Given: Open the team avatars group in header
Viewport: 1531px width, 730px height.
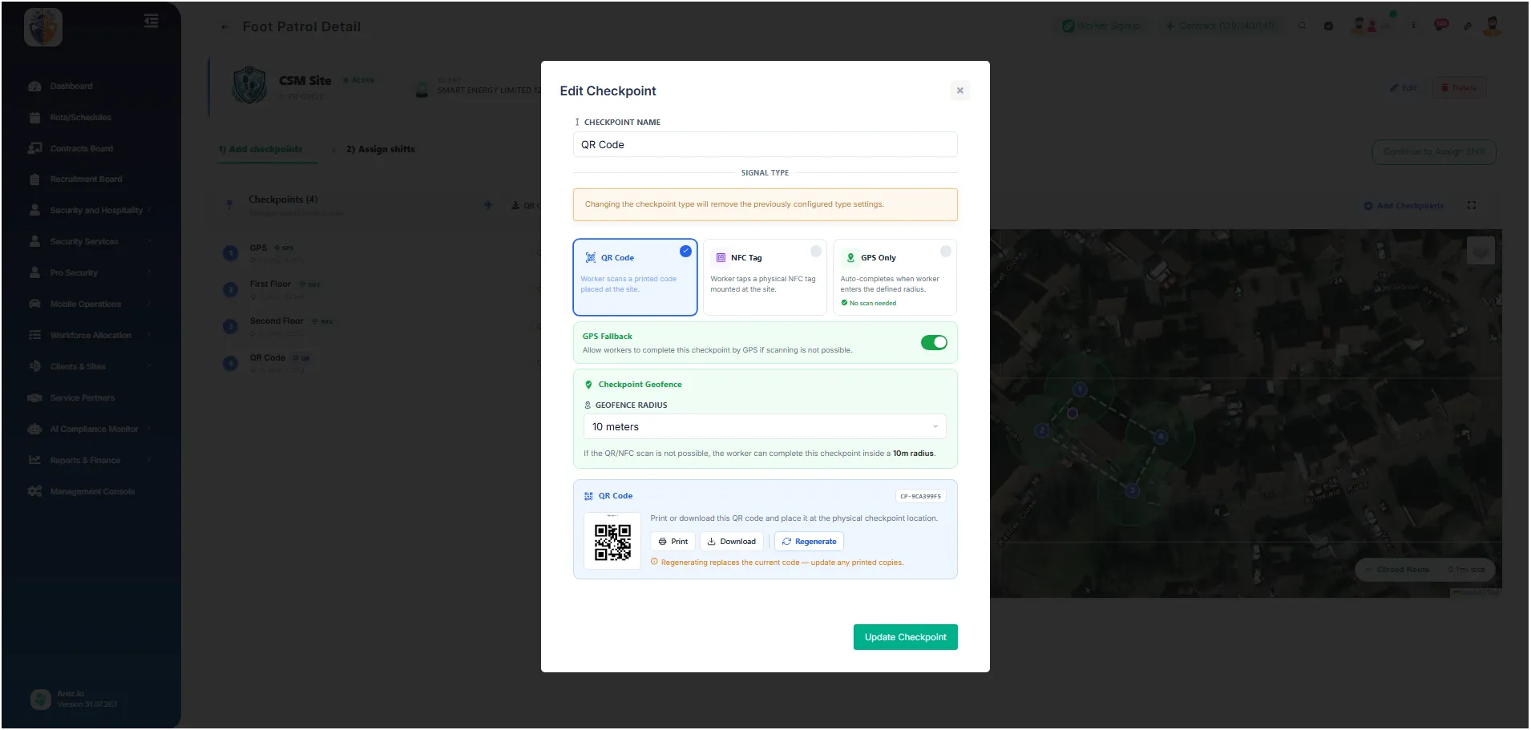Looking at the screenshot, I should click(x=1371, y=26).
